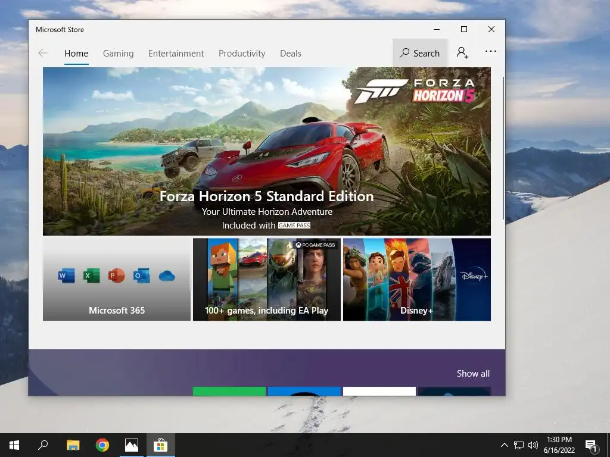The height and width of the screenshot is (457, 610).
Task: Maximize the Microsoft Store window
Action: (464, 29)
